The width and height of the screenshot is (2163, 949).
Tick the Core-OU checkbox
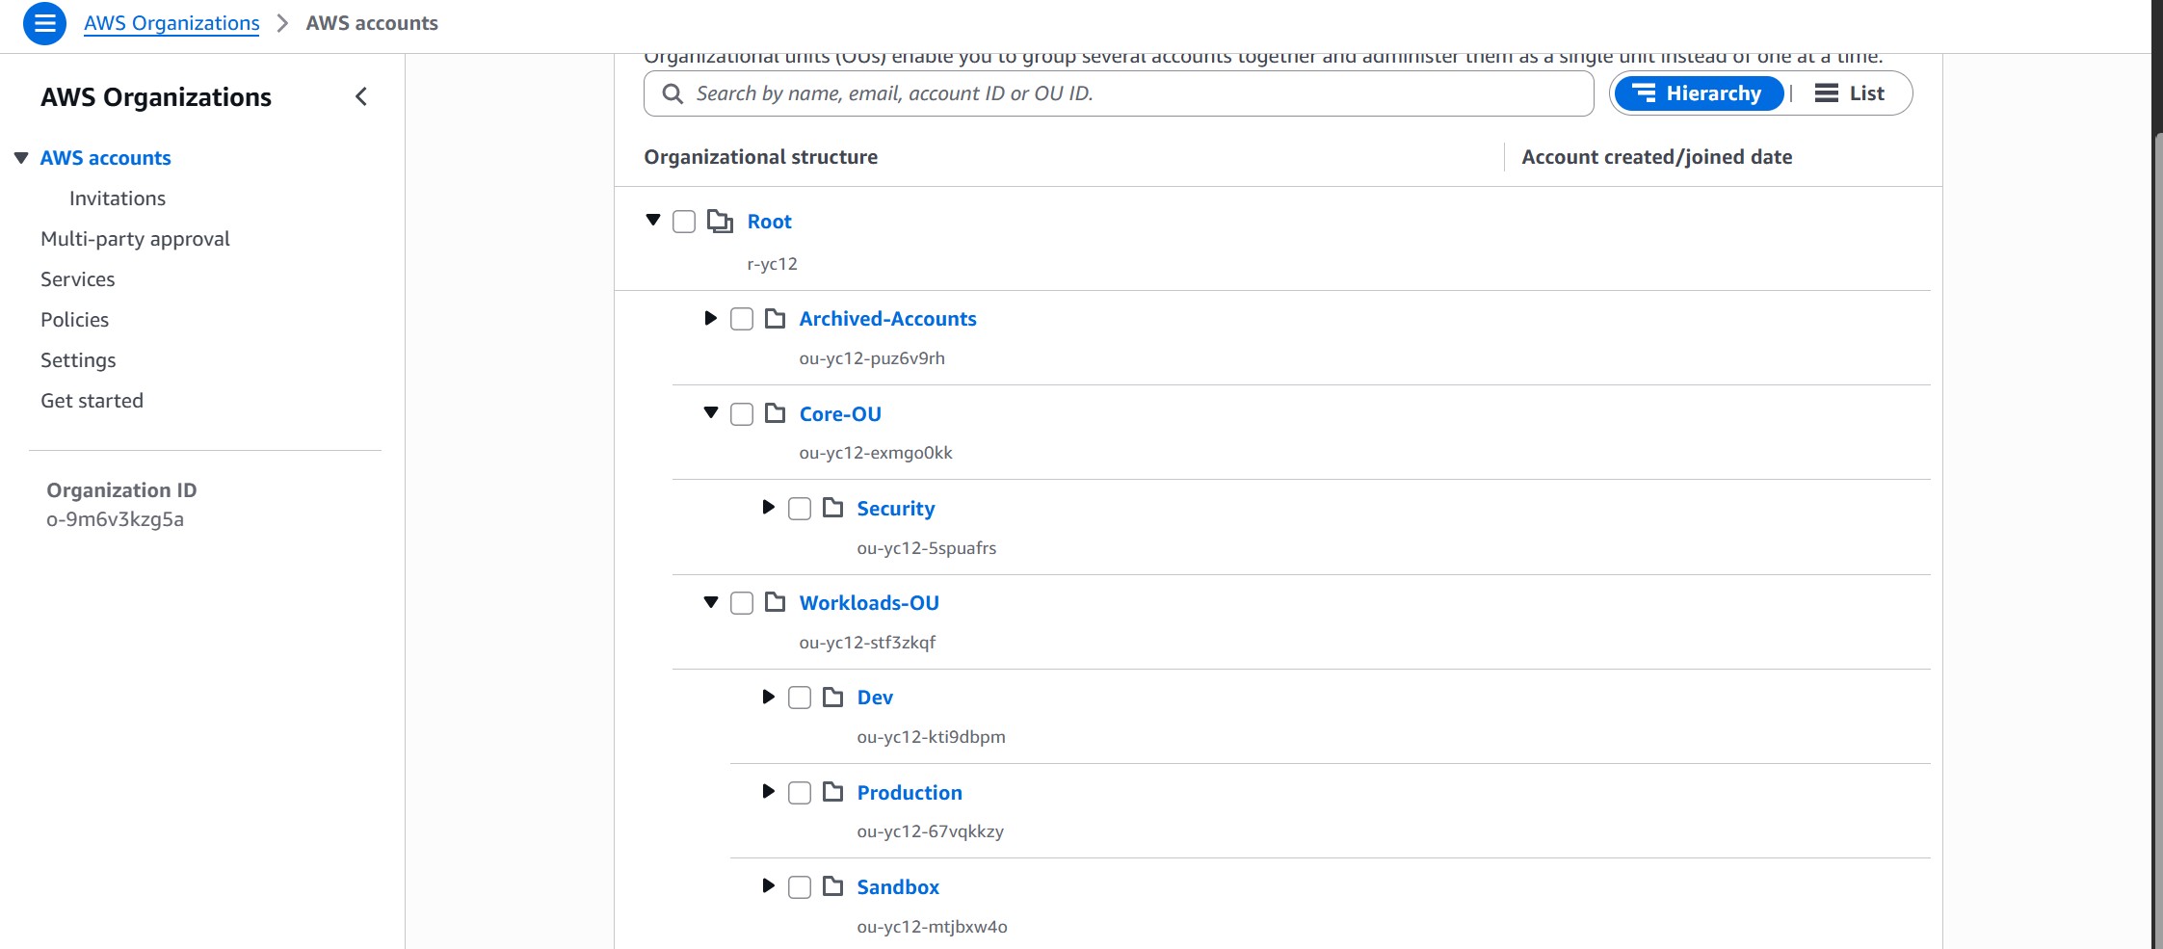[x=742, y=414]
